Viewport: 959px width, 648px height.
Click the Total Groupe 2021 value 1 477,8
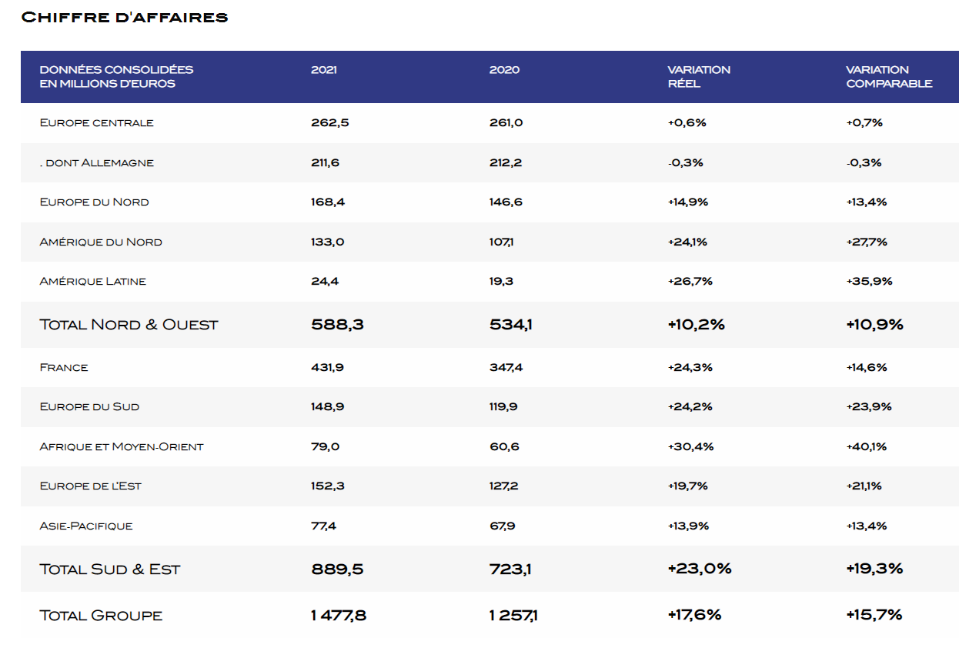[339, 616]
